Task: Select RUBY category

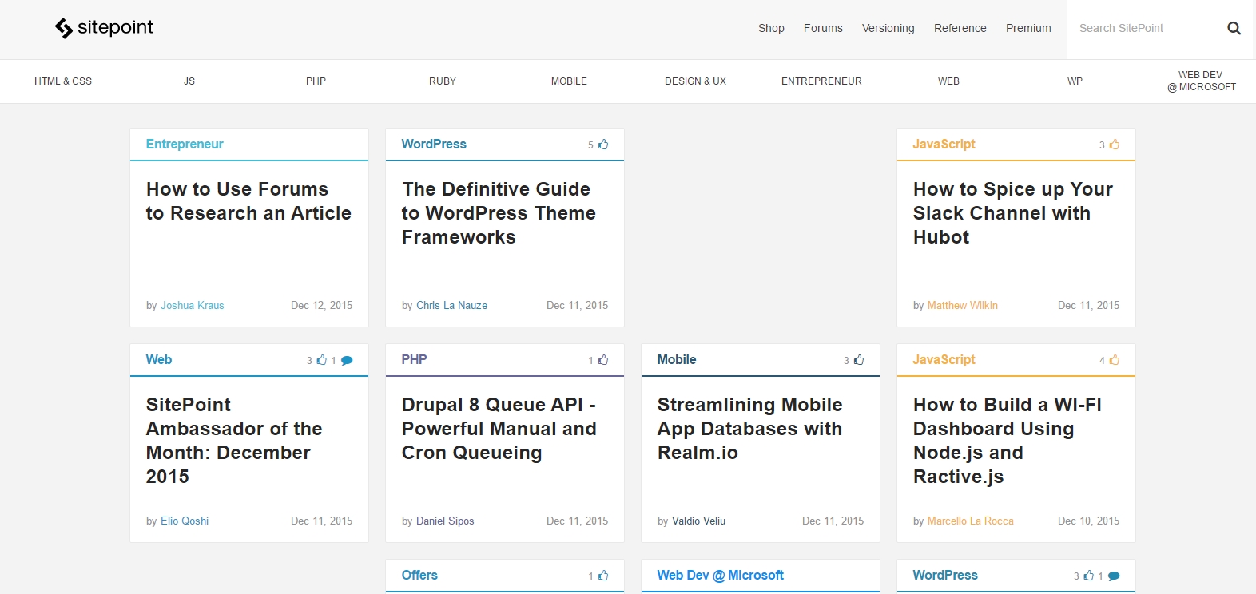Action: click(x=443, y=81)
